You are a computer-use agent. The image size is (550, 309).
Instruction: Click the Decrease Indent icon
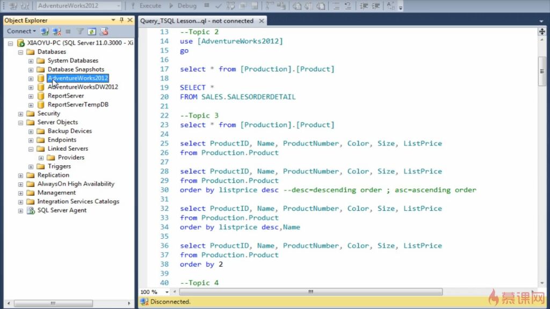point(364,5)
